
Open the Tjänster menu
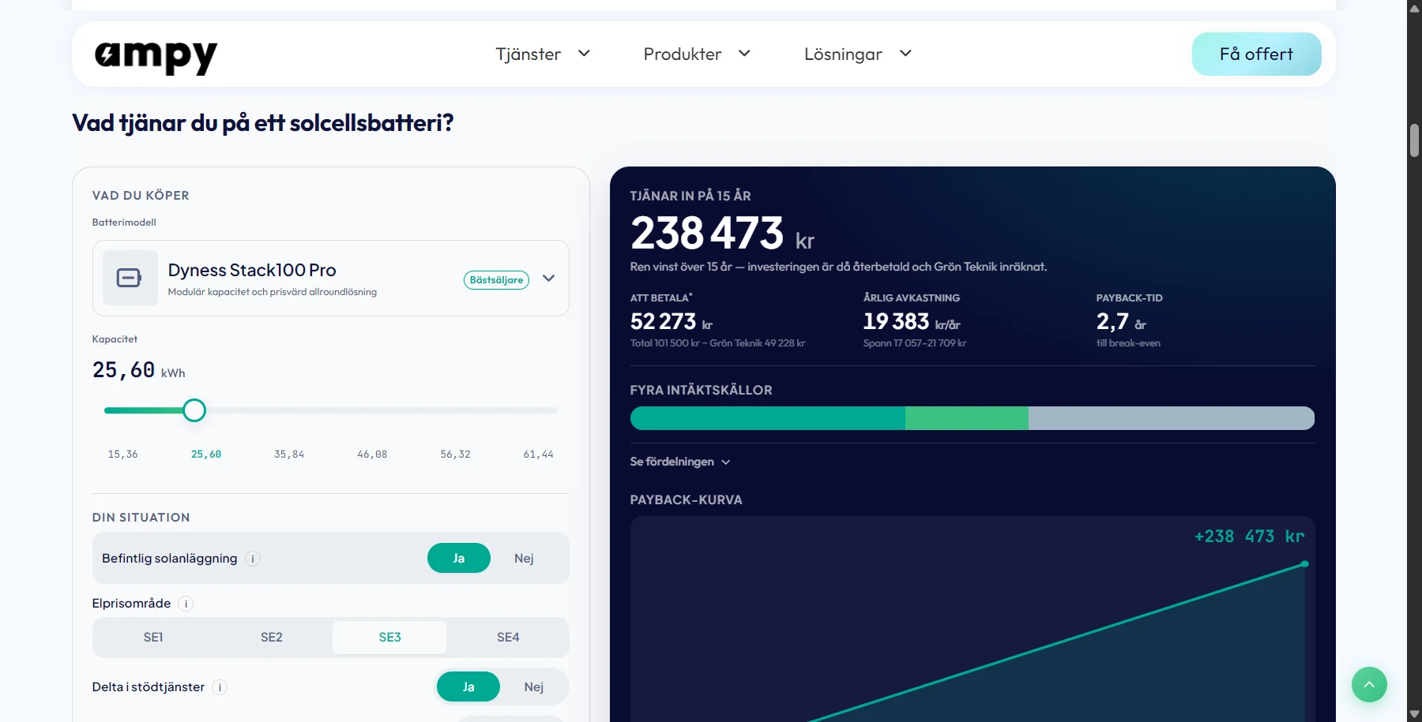point(543,54)
